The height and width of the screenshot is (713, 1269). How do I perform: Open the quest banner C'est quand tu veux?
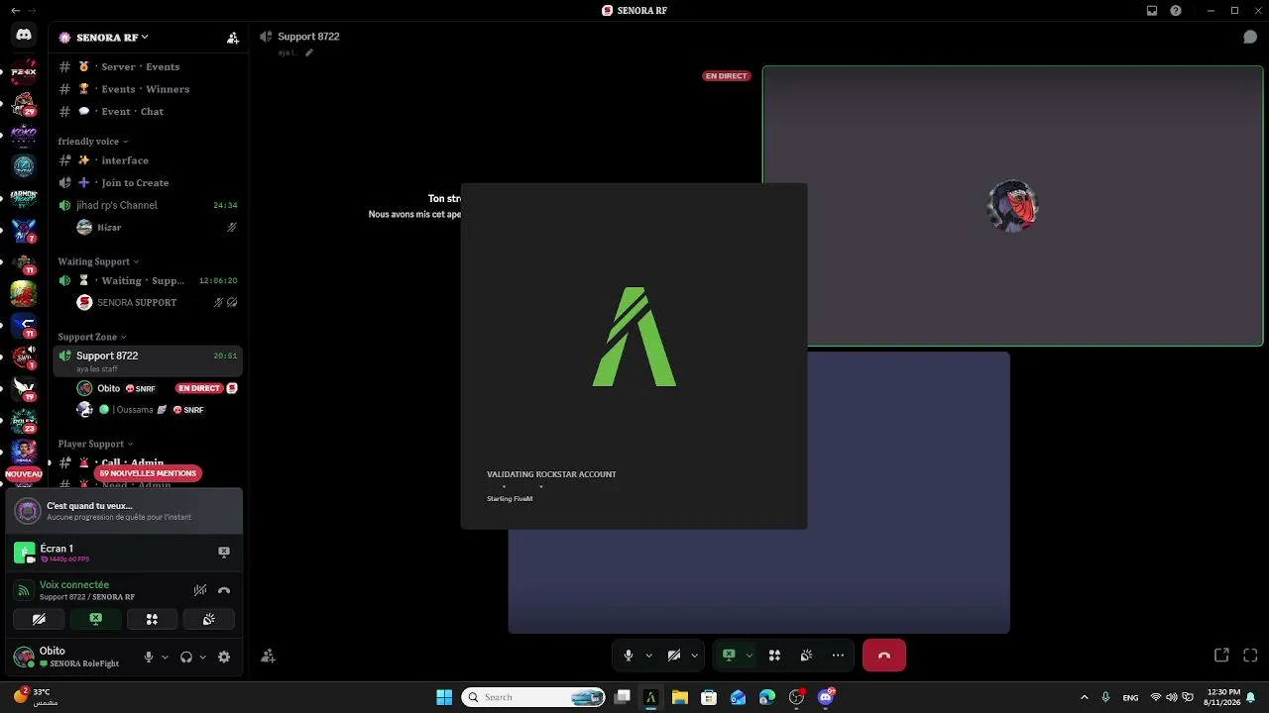point(125,511)
